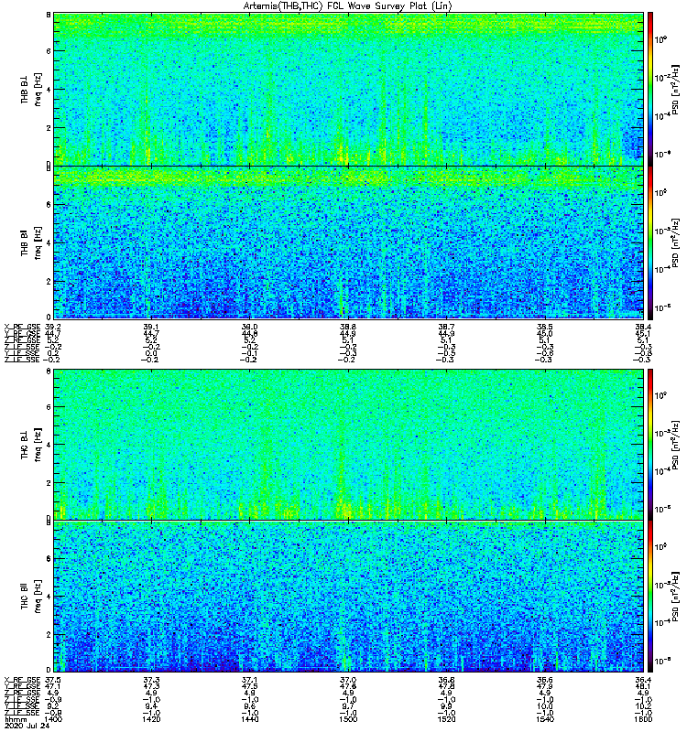The width and height of the screenshot is (687, 732).
Task: Click the '2020 Jul 24' date label
Action: 27,726
